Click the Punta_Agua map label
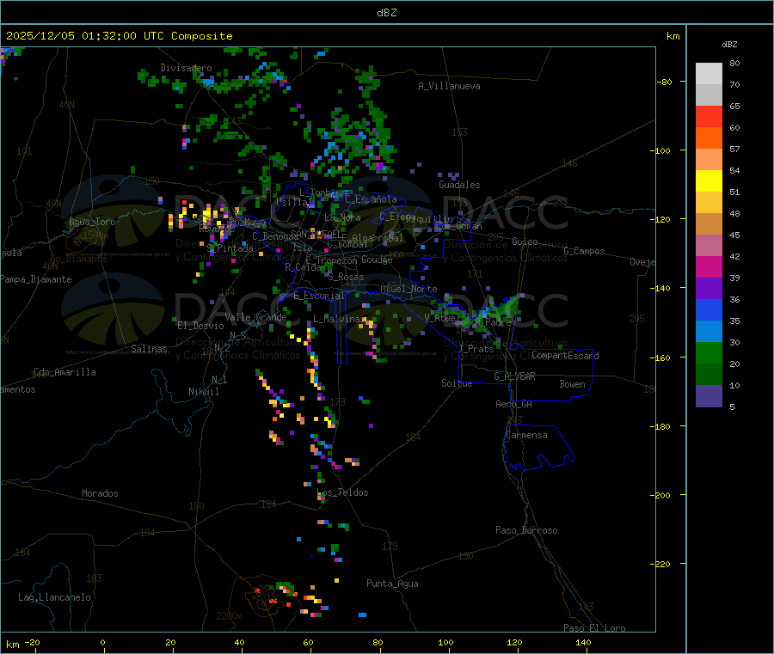This screenshot has width=774, height=654. 392,584
